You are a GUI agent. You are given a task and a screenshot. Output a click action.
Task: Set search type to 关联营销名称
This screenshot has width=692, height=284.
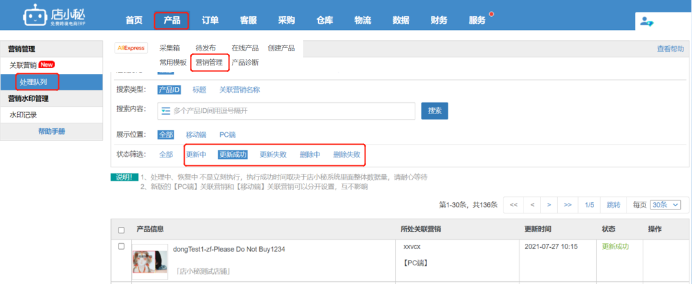(240, 89)
